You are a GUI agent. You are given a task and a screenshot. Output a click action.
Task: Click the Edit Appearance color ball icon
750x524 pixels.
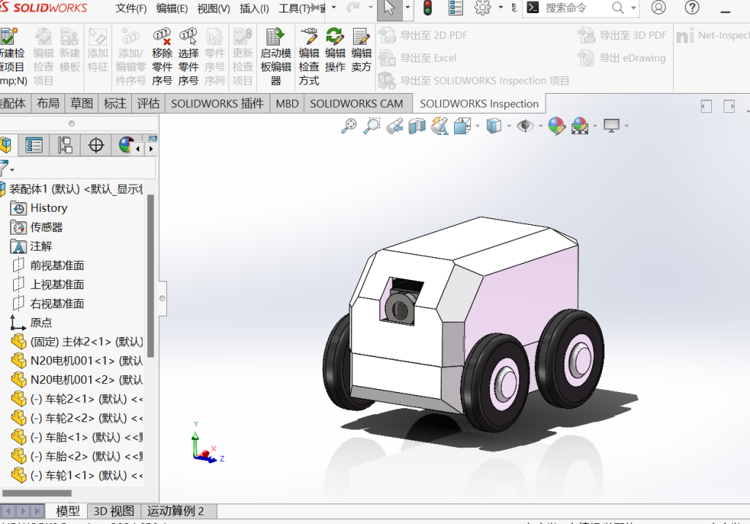click(x=557, y=126)
